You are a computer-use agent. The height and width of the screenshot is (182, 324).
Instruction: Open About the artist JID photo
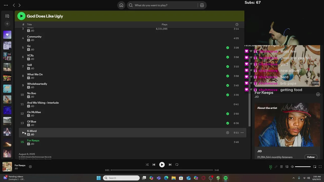point(287,125)
